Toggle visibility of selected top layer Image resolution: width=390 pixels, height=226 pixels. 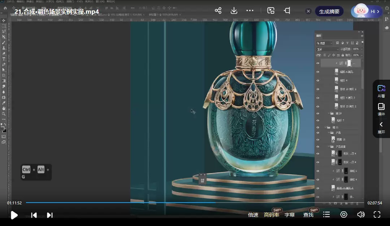coord(318,63)
